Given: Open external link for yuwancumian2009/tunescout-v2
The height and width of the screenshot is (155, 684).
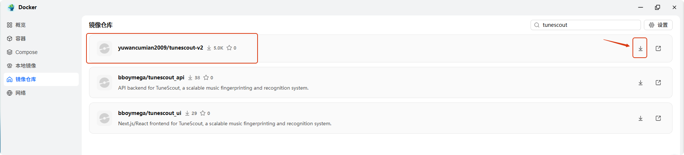Looking at the screenshot, I should tap(658, 48).
